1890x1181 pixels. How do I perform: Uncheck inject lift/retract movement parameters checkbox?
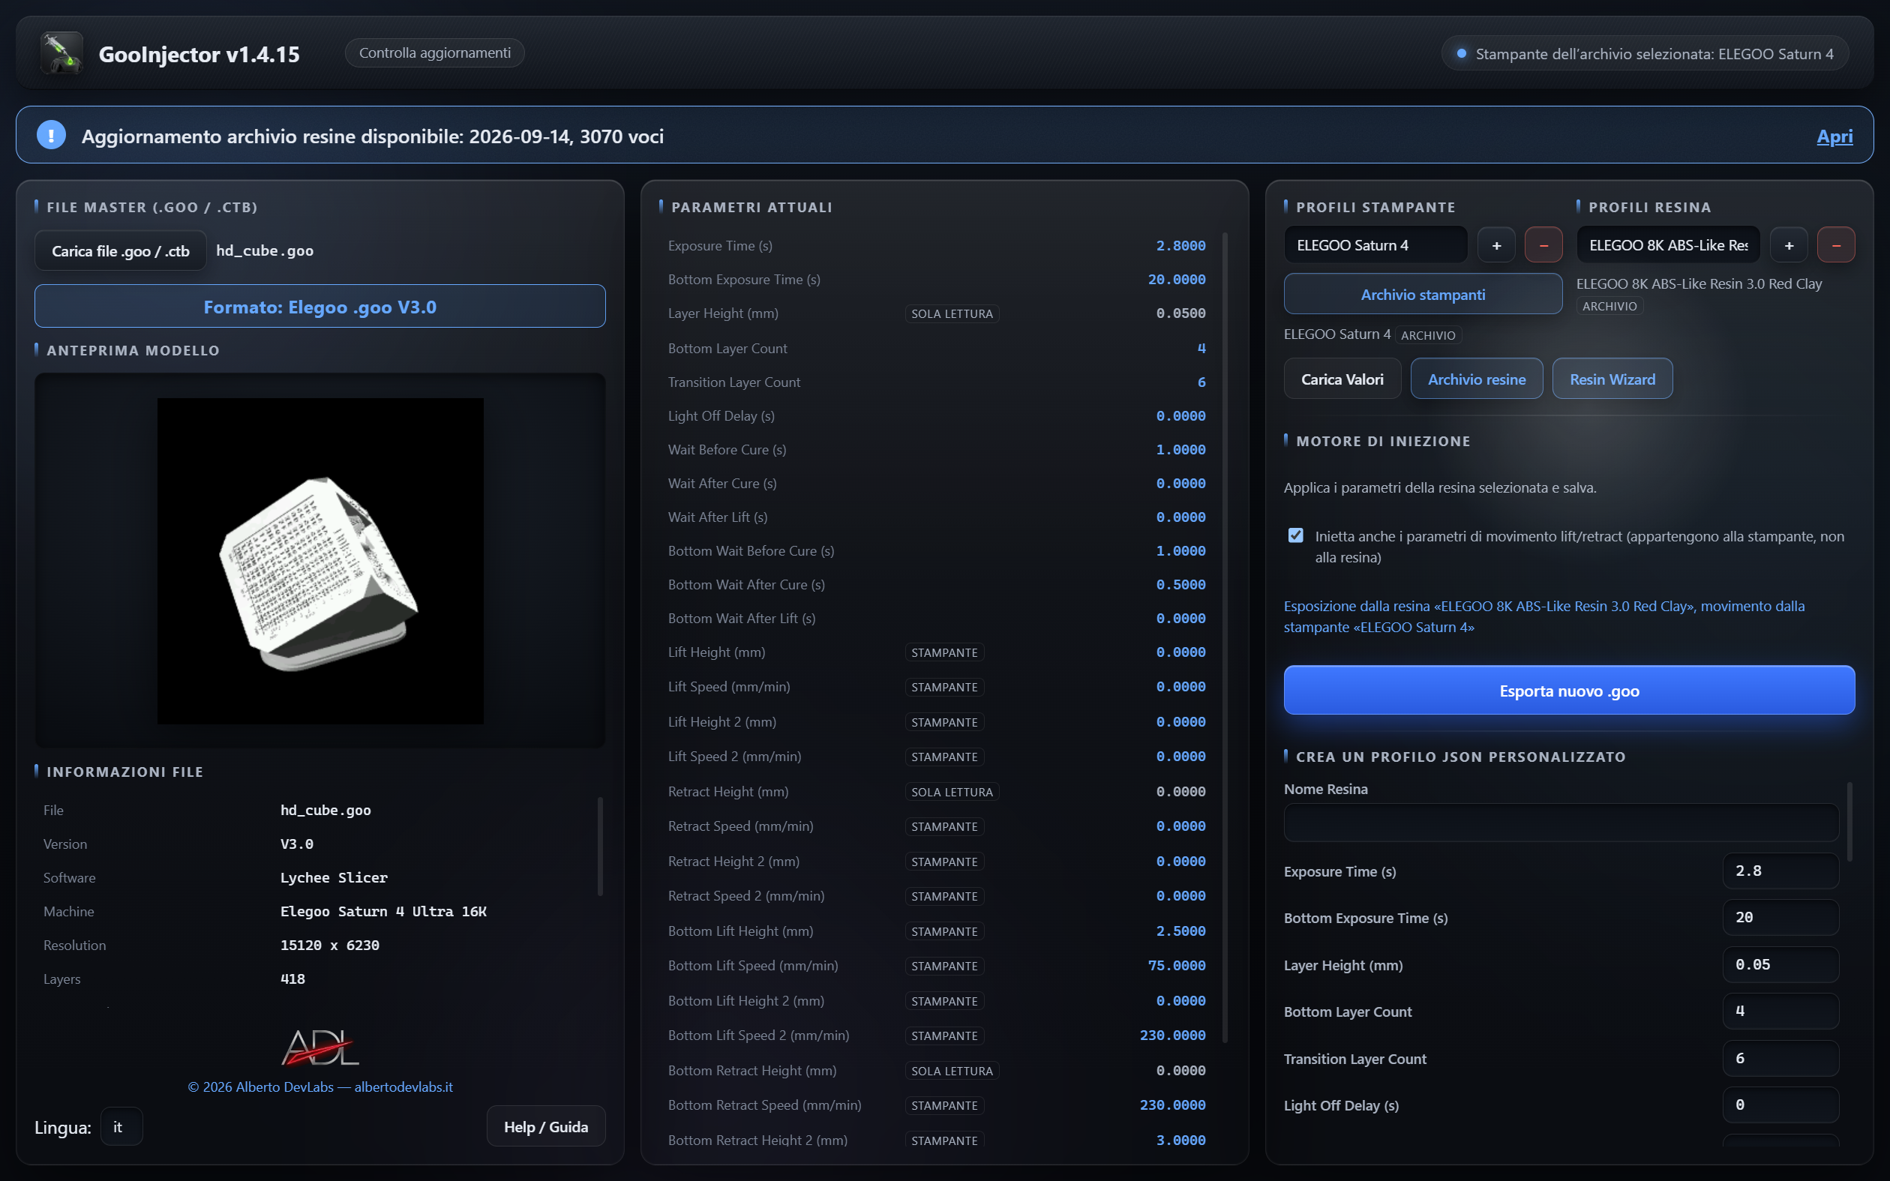pos(1296,536)
